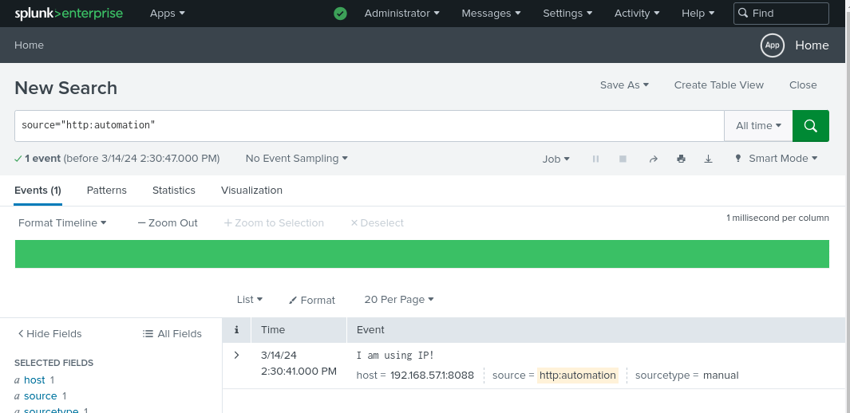Click the search query input field
Viewport: 850px width, 413px height.
[x=367, y=126]
